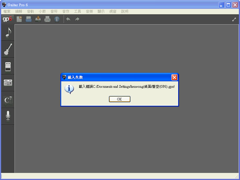Image resolution: width=240 pixels, height=180 pixels.
Task: Open the 視窗 menu
Action: 113,11
